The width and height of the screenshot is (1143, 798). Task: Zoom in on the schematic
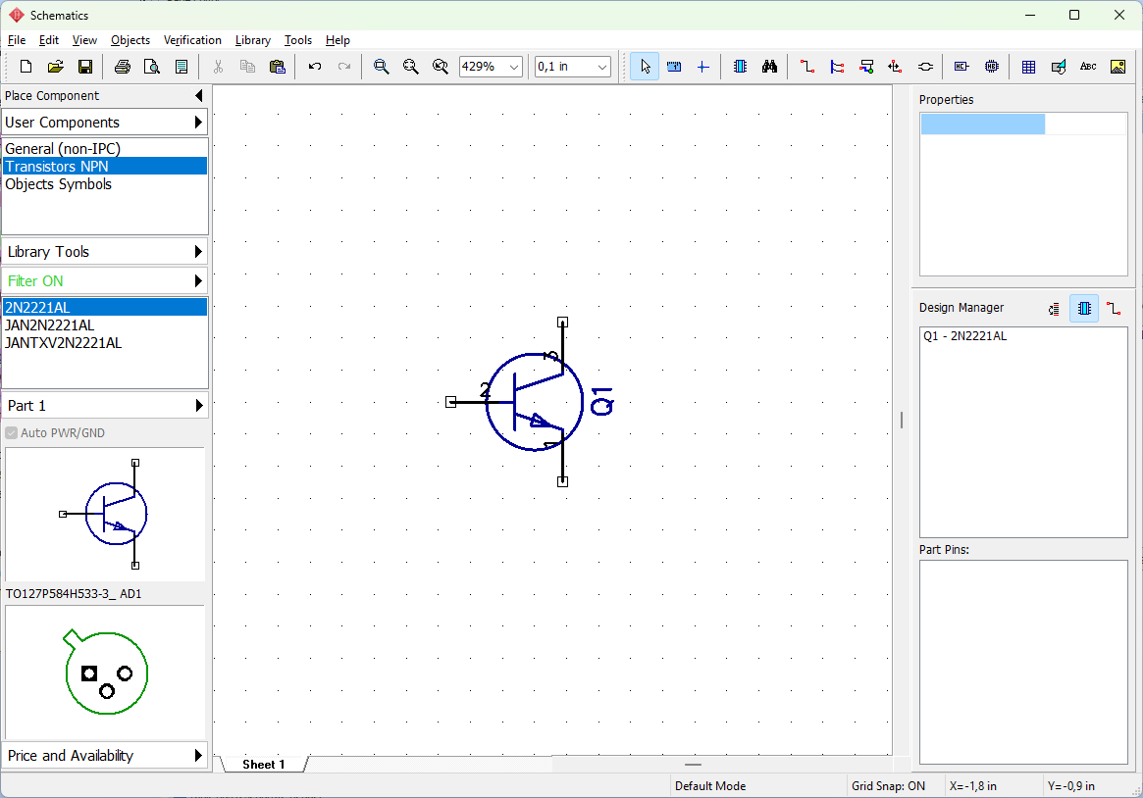[x=381, y=67]
